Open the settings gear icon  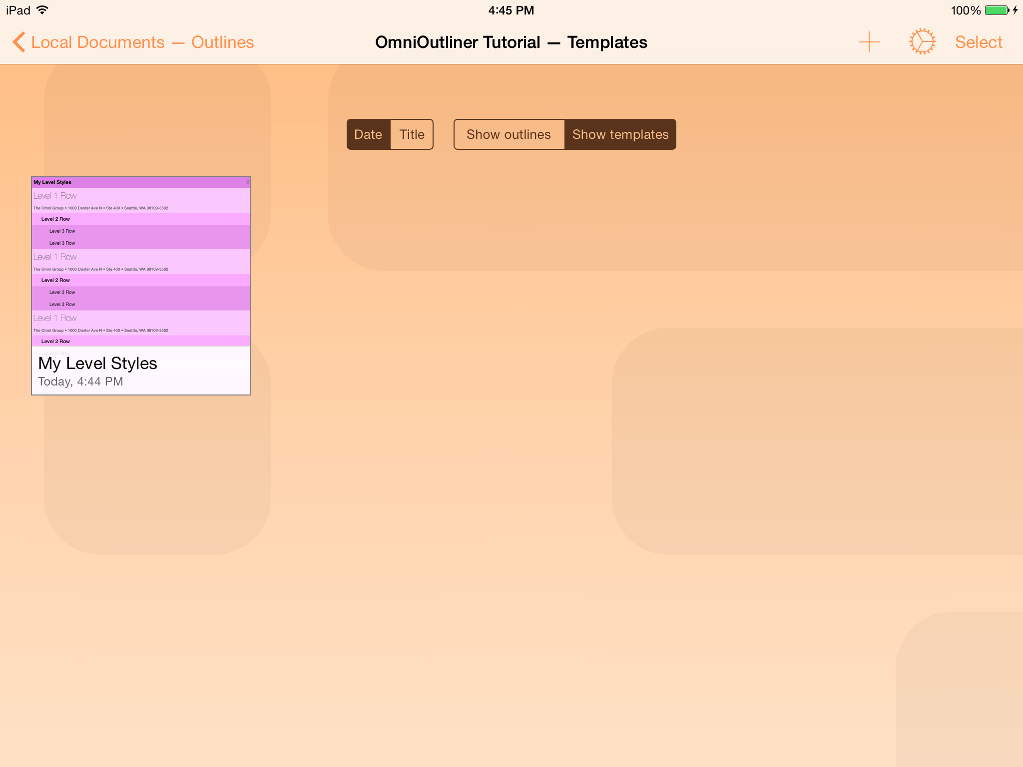click(922, 42)
